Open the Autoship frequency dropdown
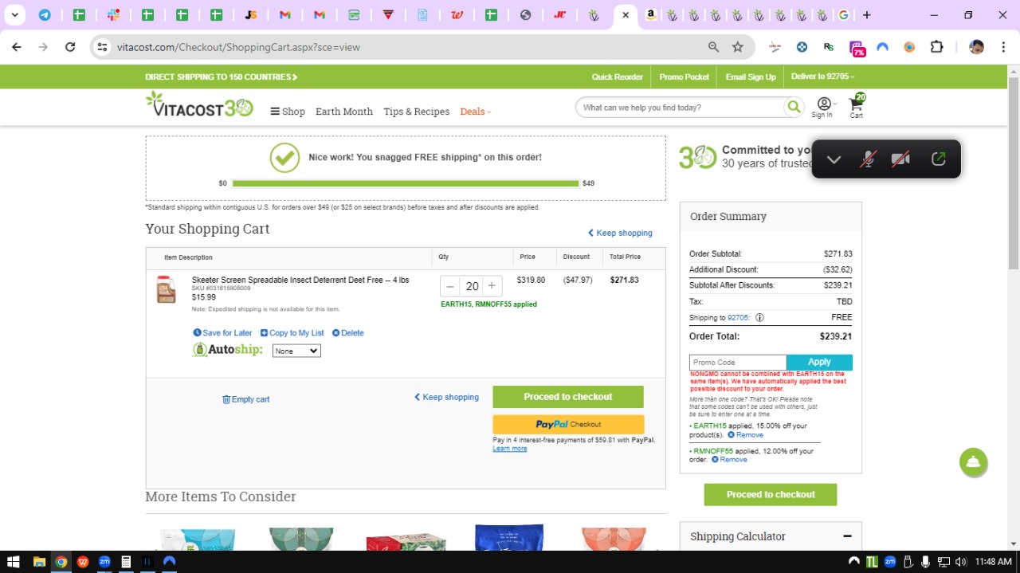Screen dimensions: 1020x573 click(x=296, y=351)
